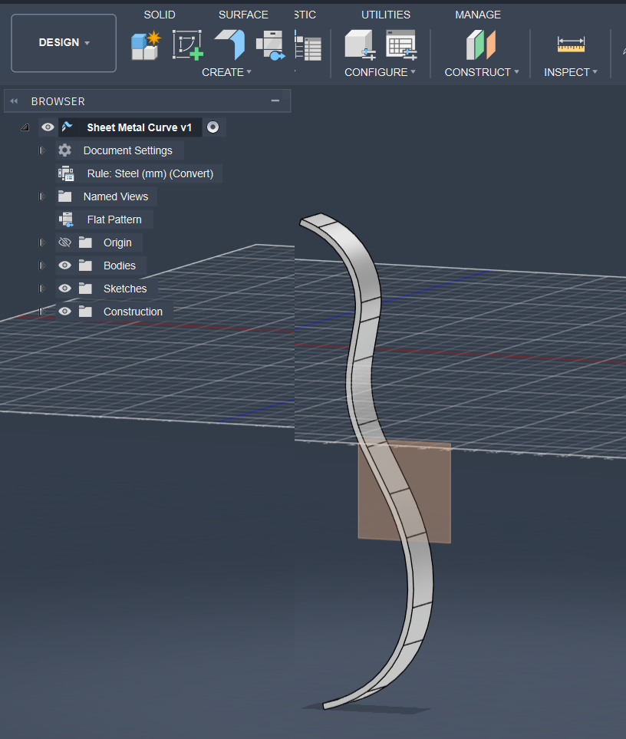This screenshot has width=626, height=739.
Task: Click the CONSTRUCT dropdown button
Action: pyautogui.click(x=482, y=71)
